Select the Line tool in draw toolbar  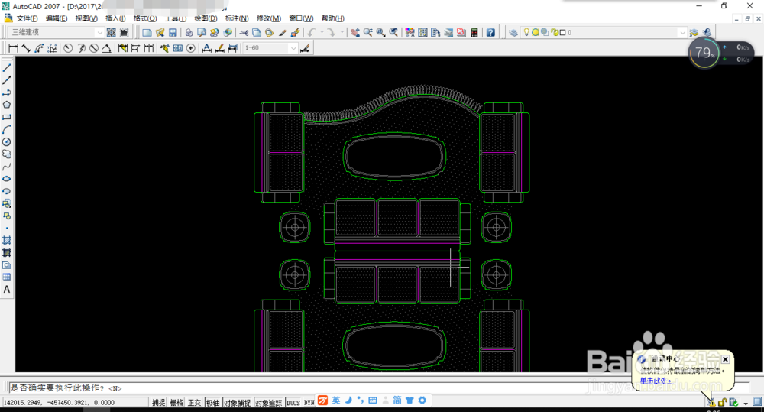(7, 68)
